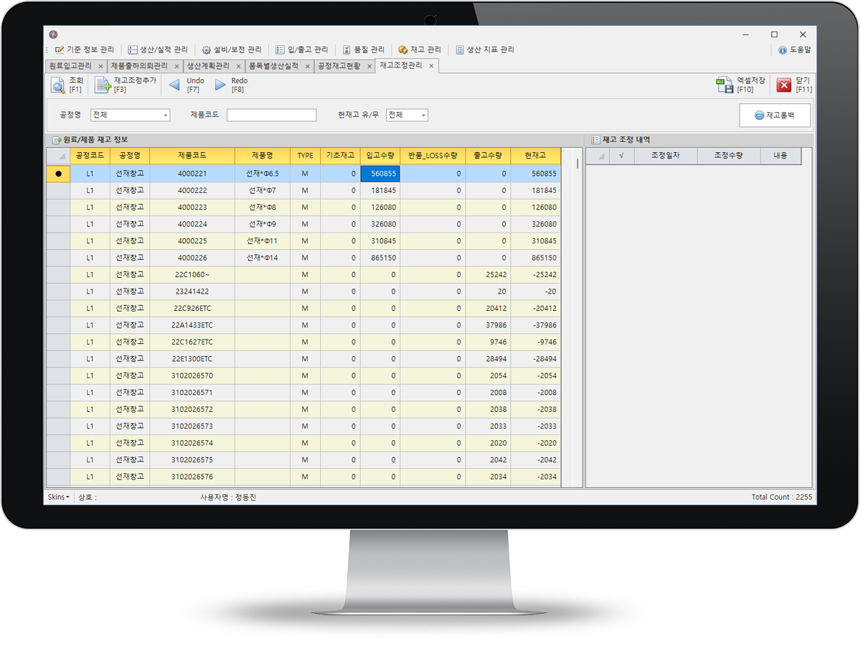Click the 조회 search icon
861x669 pixels.
pos(57,85)
